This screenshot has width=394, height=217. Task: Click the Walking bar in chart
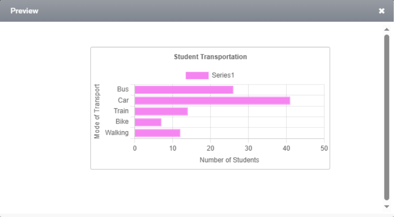tap(157, 133)
